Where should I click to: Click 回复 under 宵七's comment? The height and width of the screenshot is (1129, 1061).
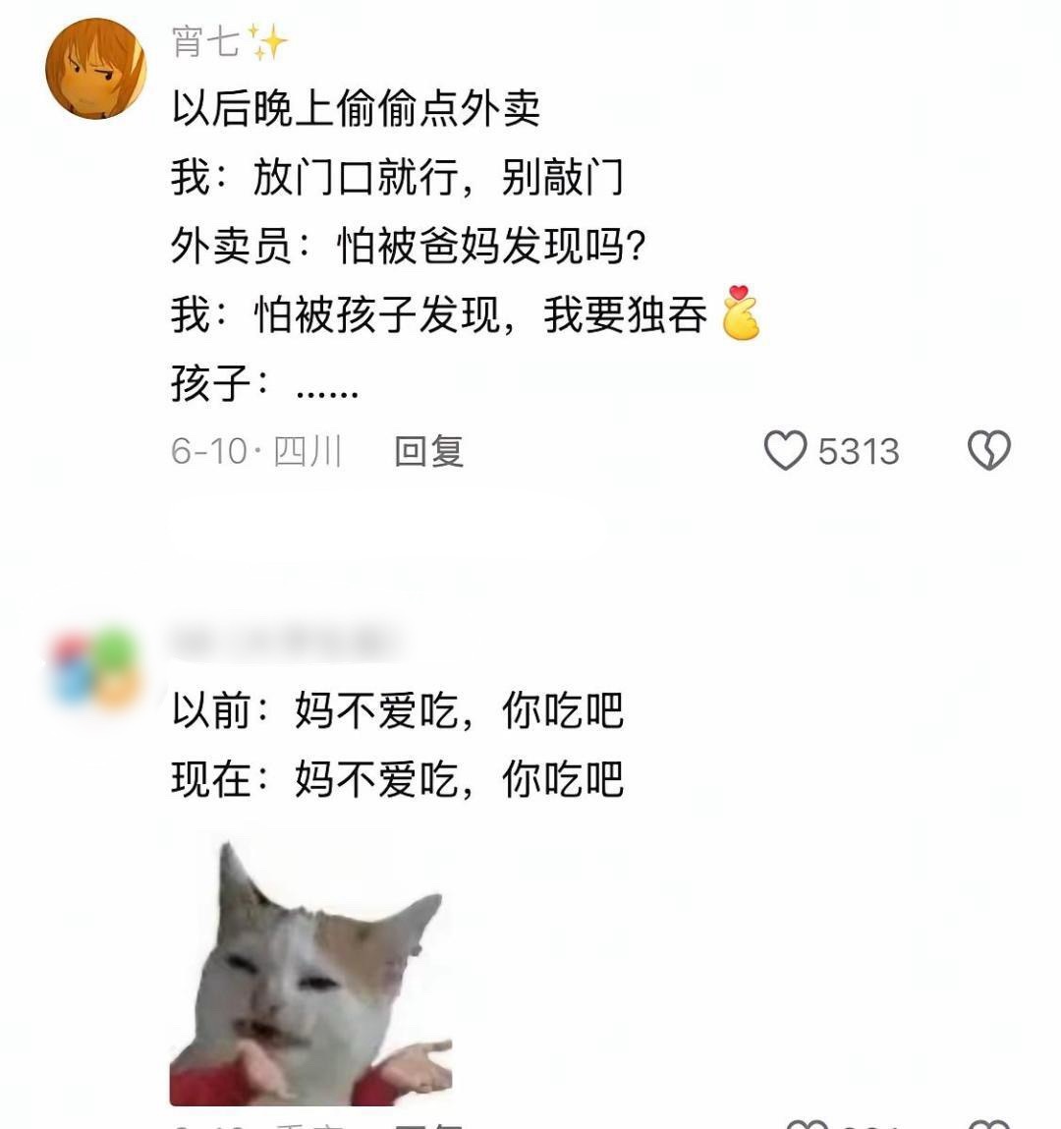click(429, 451)
